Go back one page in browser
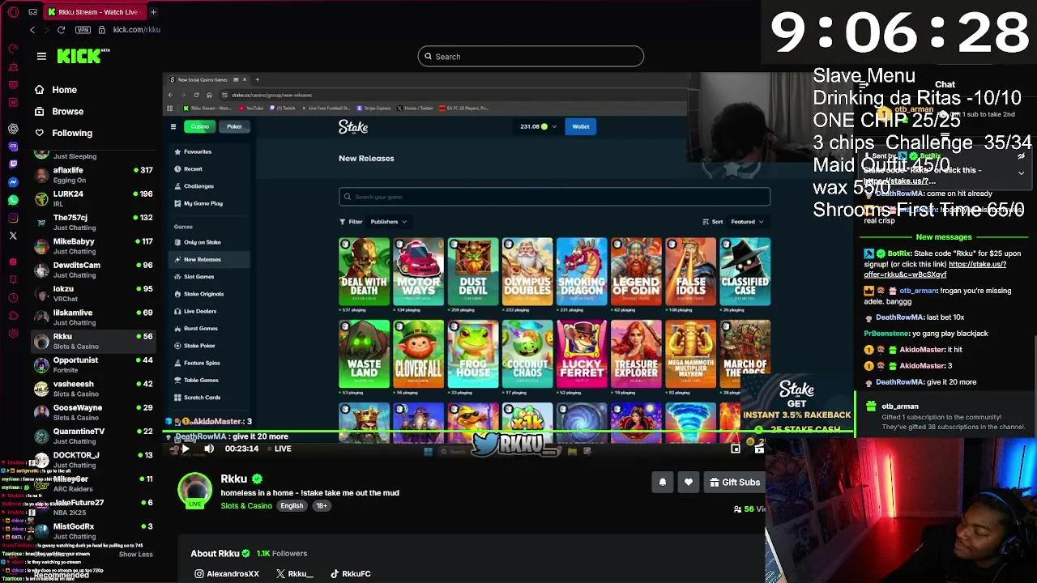Viewport: 1037px width, 583px height. click(x=32, y=30)
